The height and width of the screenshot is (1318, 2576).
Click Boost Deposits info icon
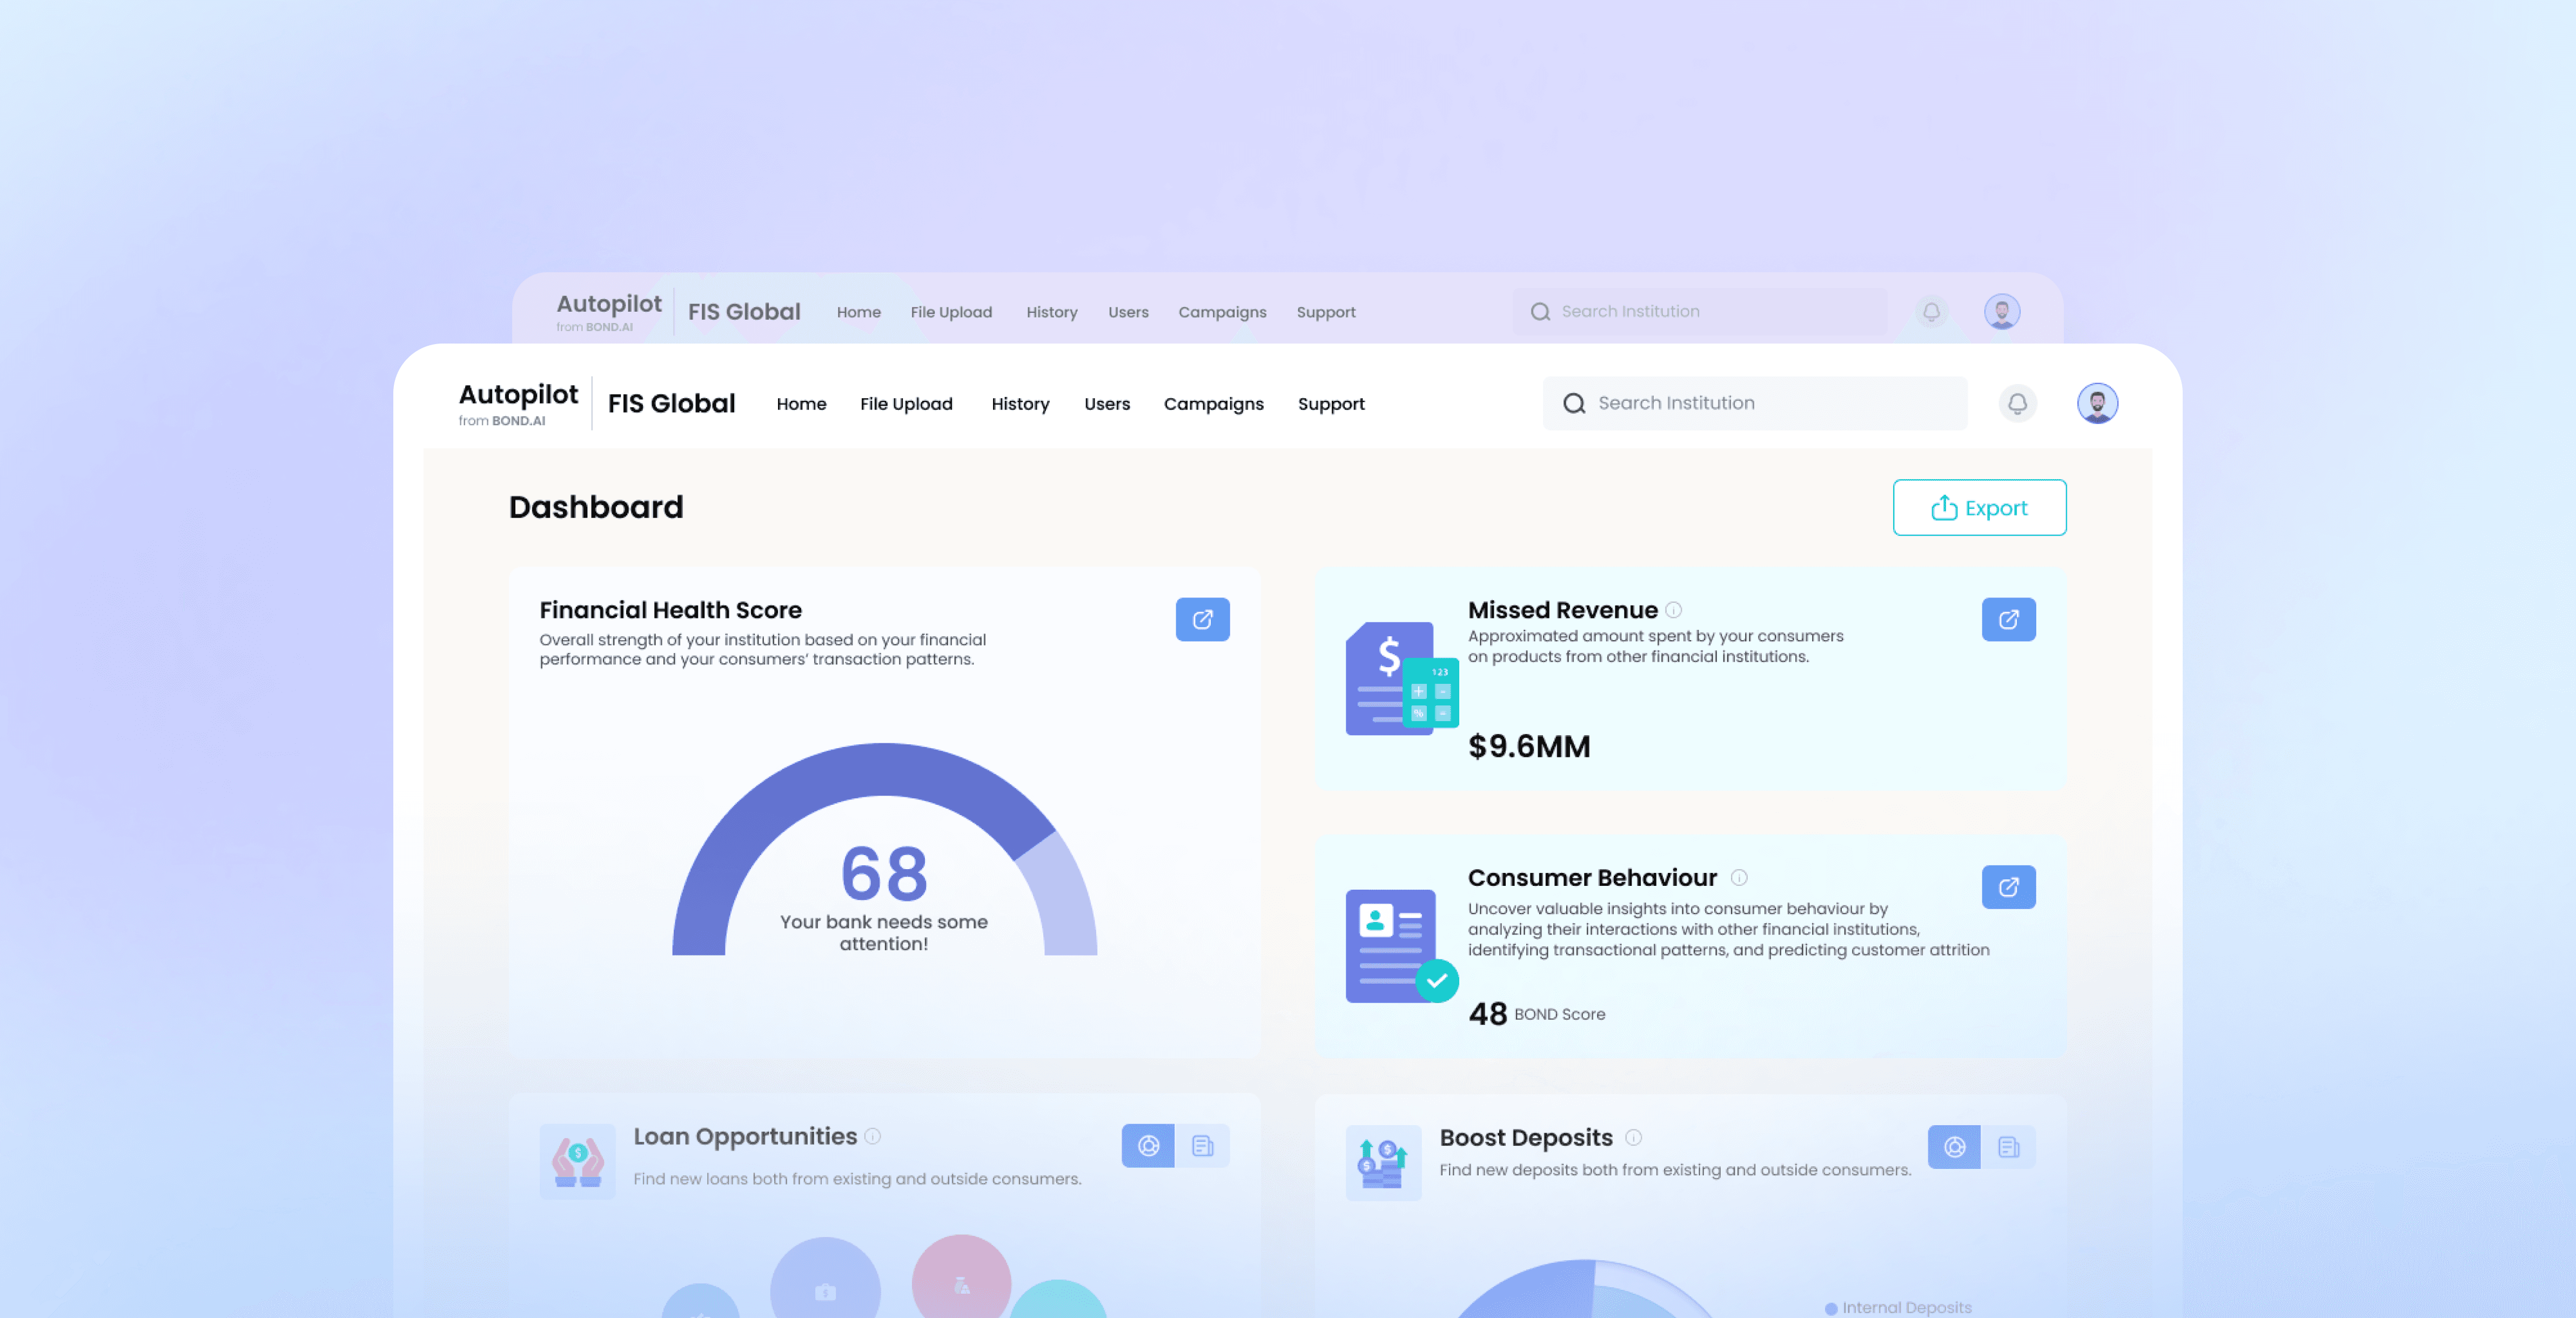point(1633,1137)
